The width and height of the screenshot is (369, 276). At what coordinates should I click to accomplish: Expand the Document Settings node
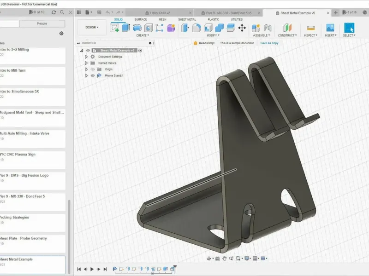coord(86,57)
